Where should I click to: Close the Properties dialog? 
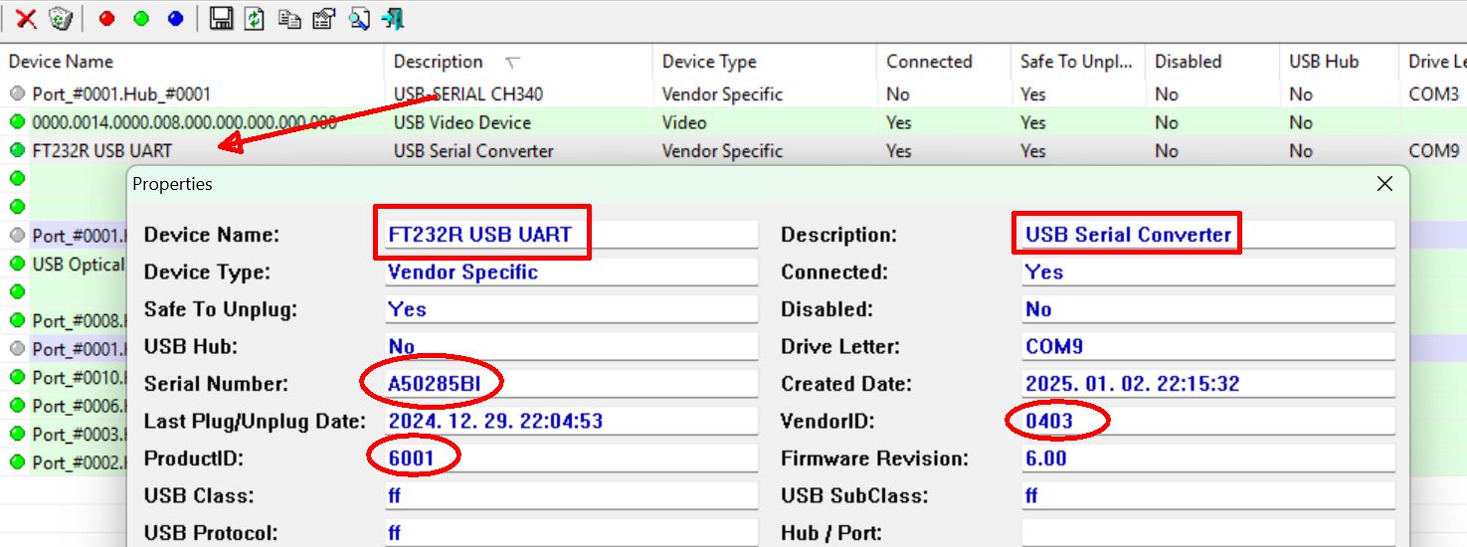(1384, 184)
